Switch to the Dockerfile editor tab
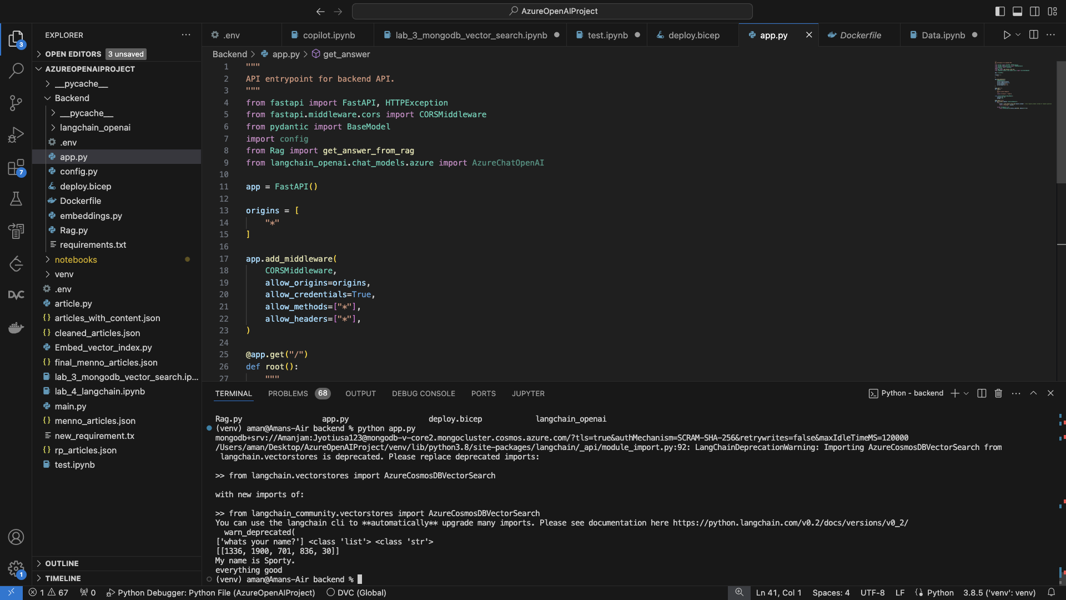 click(x=860, y=35)
